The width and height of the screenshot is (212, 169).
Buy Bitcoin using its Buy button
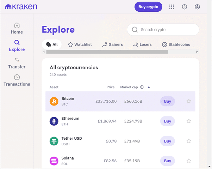click(168, 101)
